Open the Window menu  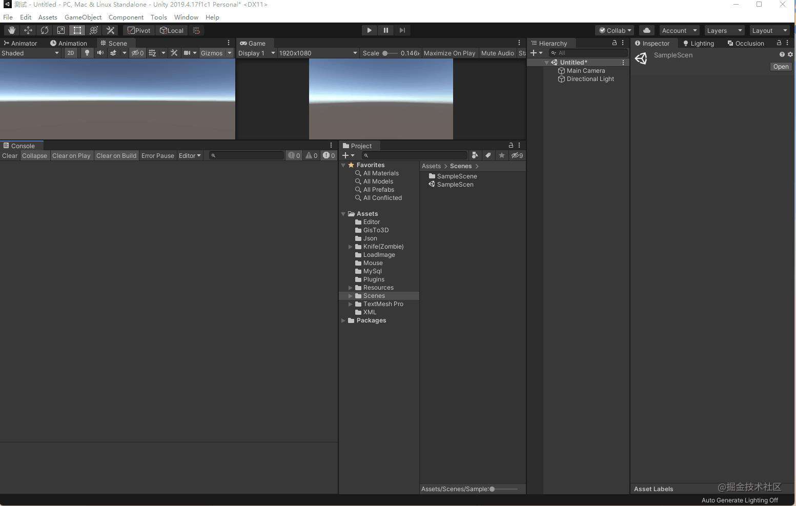pos(186,17)
